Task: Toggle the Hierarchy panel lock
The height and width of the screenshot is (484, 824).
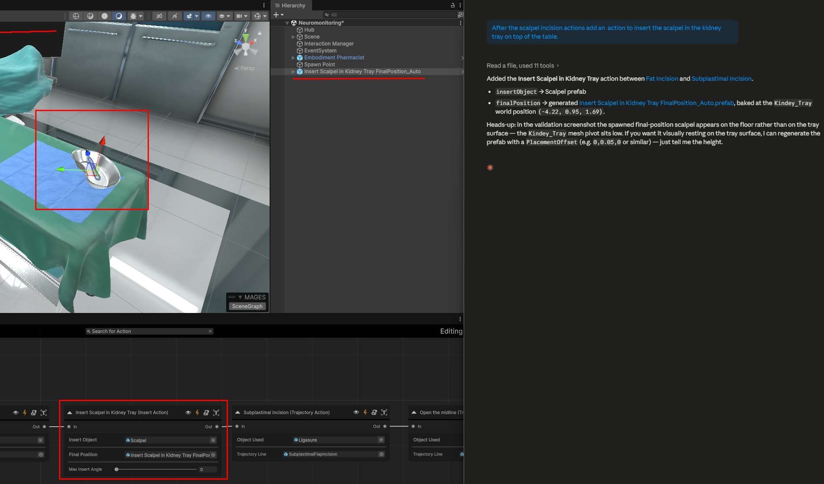Action: tap(452, 5)
